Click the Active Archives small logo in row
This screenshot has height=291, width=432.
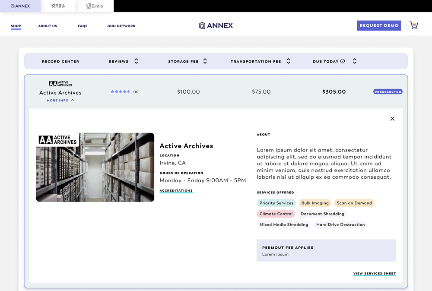(60, 84)
